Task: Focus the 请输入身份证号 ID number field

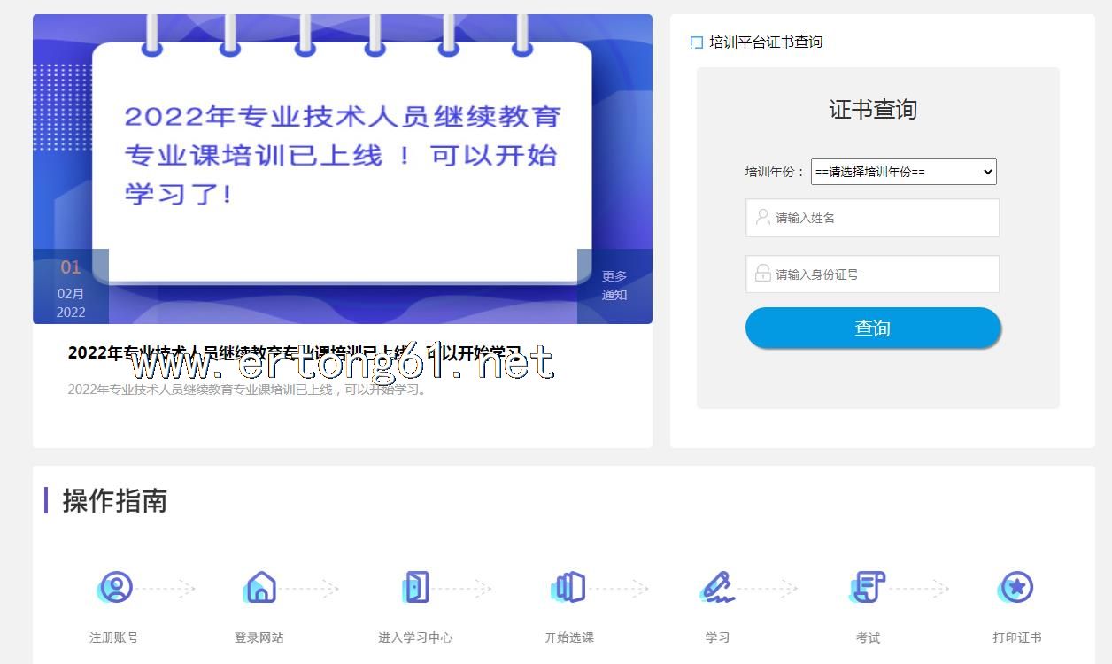Action: pos(872,274)
